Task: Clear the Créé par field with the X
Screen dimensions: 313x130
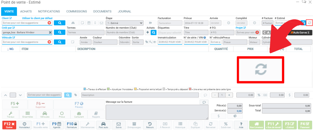Action: (50, 32)
